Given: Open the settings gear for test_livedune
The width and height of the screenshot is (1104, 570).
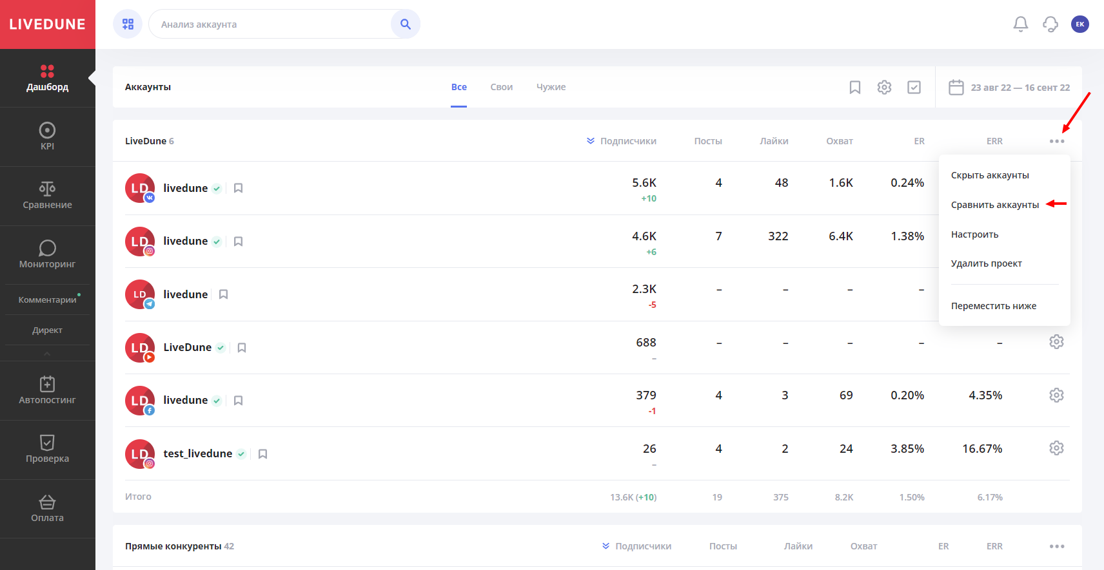Looking at the screenshot, I should point(1056,448).
